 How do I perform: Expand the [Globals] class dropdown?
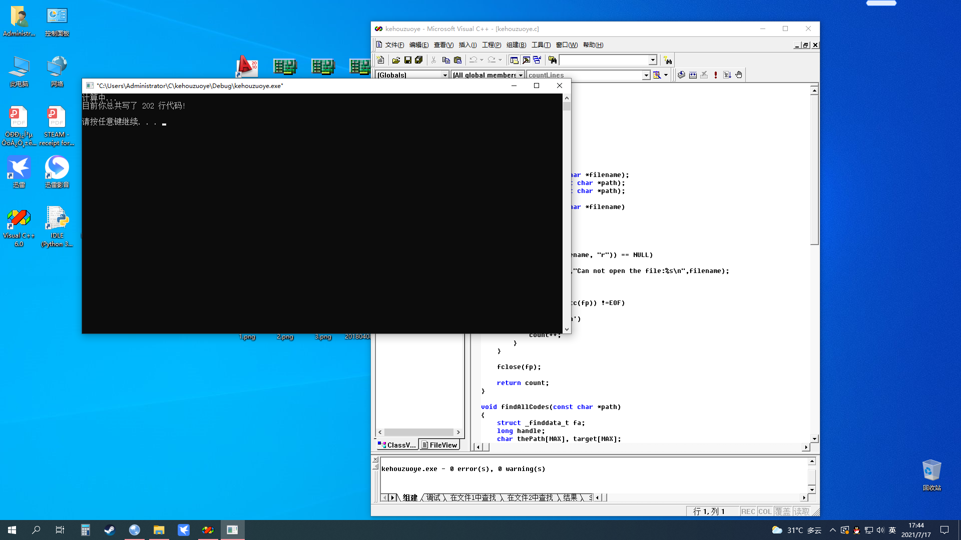[x=444, y=75]
